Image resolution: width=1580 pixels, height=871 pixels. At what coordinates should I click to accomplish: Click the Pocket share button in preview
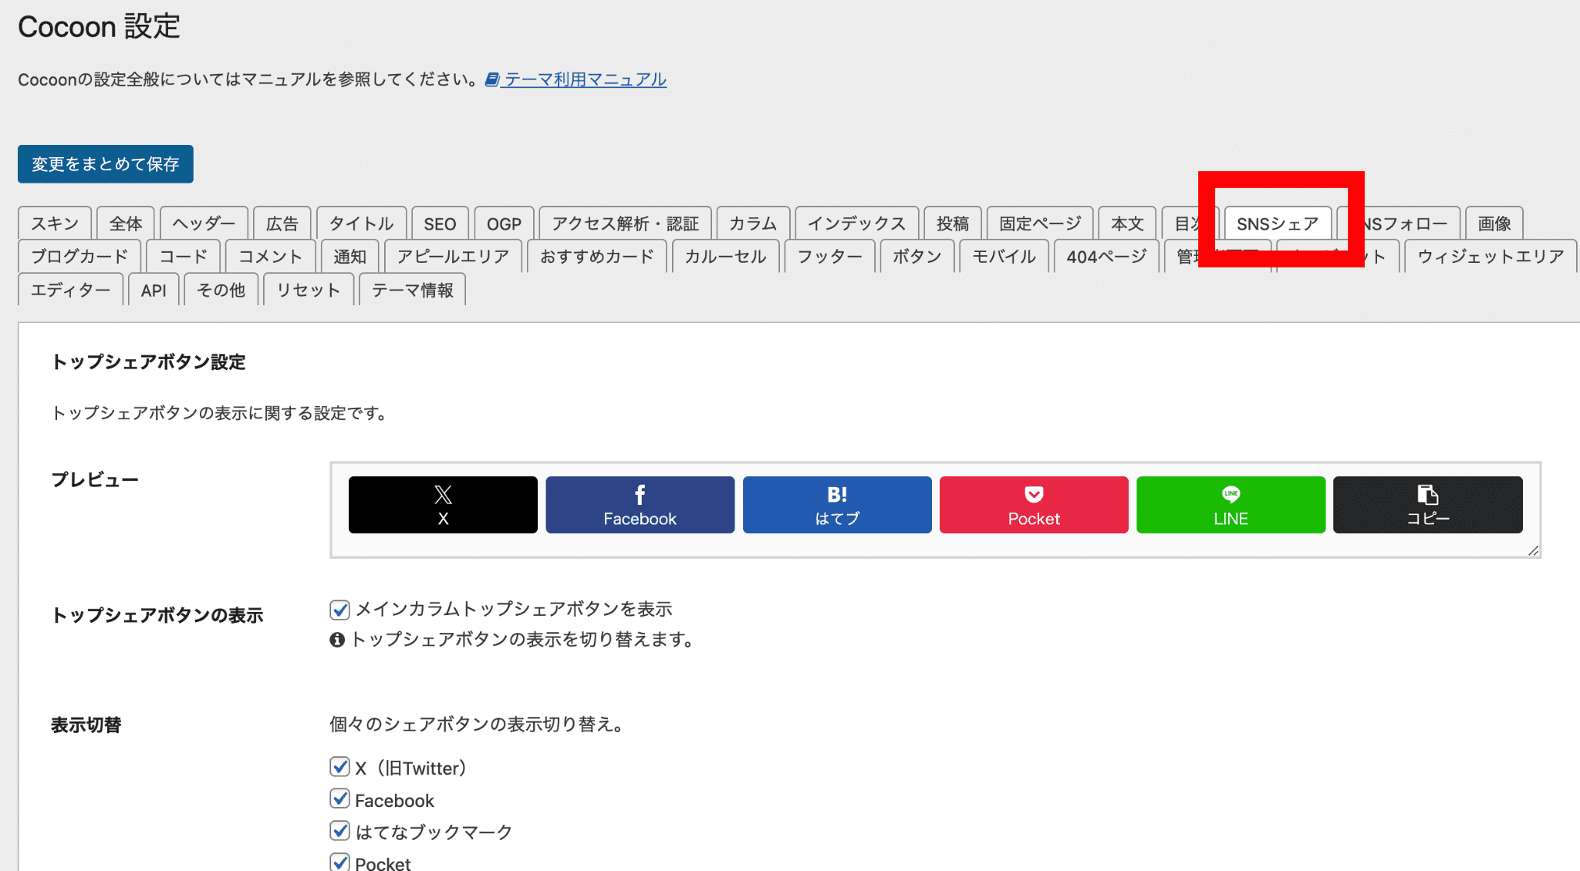click(1034, 505)
